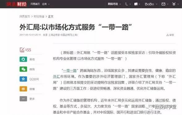Open the 更多 share options icon
This screenshot has height=115, width=182.
pyautogui.click(x=23, y=99)
